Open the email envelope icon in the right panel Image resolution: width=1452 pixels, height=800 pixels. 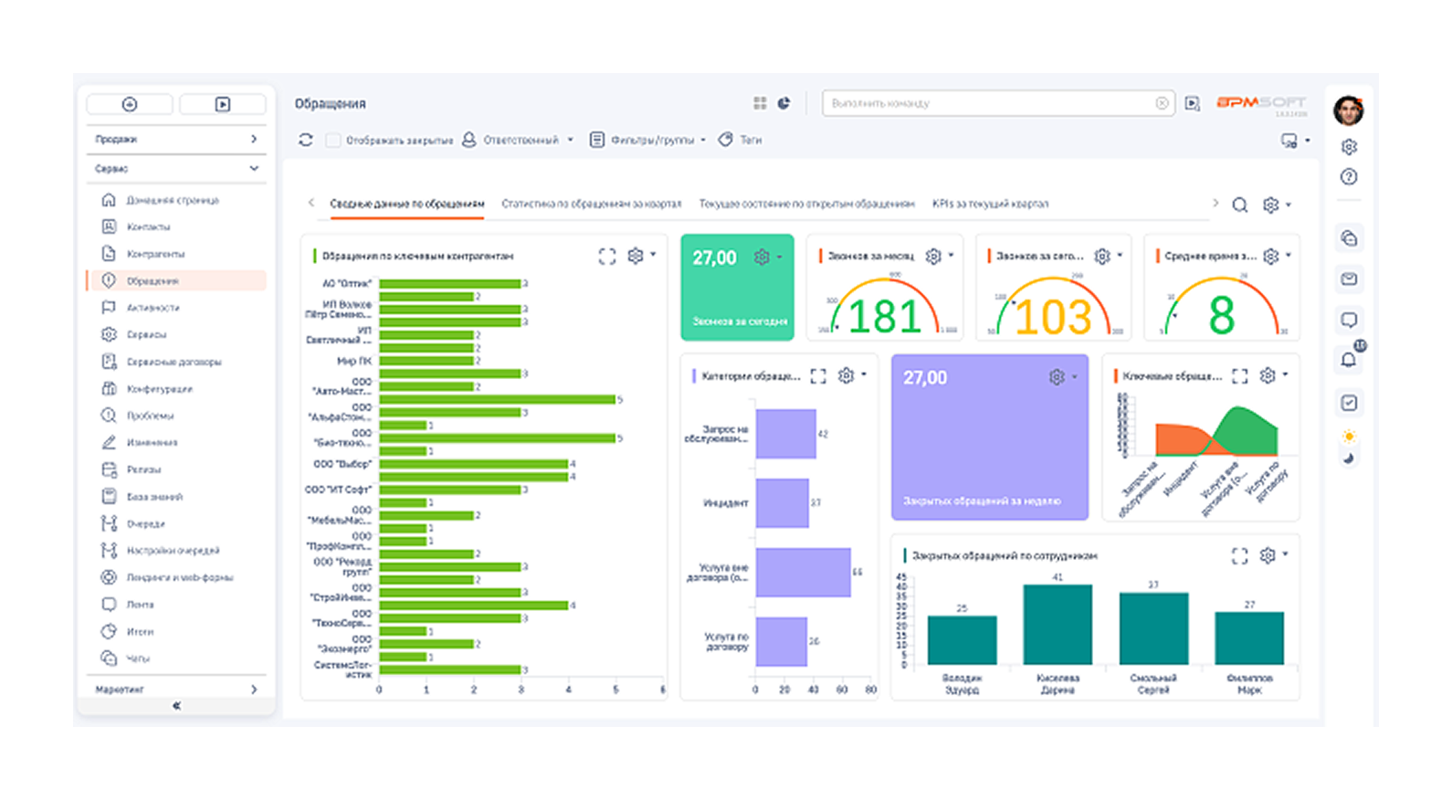pyautogui.click(x=1349, y=279)
